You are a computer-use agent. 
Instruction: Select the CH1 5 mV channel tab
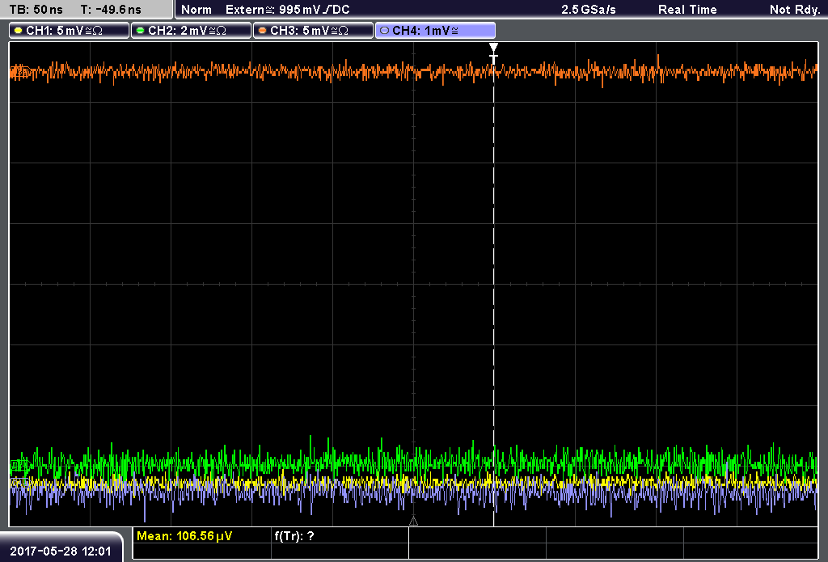[70, 31]
